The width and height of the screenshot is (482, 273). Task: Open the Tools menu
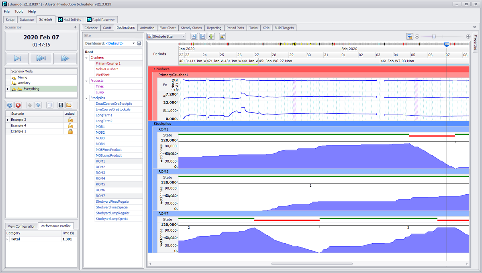click(x=19, y=12)
